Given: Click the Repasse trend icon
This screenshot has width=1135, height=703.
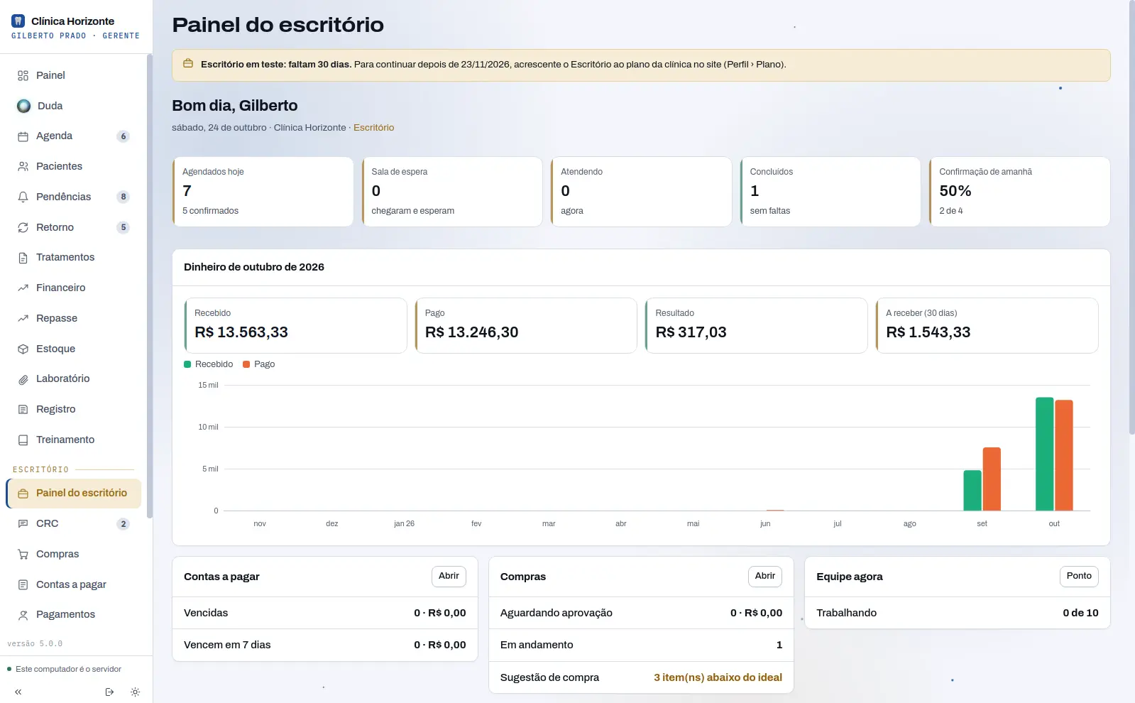Looking at the screenshot, I should coord(23,318).
